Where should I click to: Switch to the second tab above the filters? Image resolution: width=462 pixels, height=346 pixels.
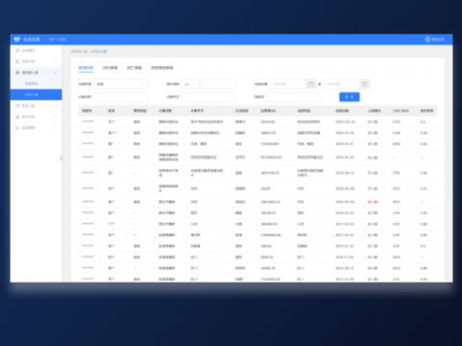tap(110, 68)
